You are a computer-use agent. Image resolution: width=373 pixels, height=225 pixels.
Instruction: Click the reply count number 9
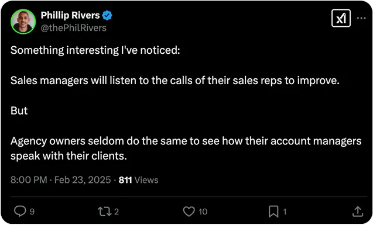coord(32,212)
